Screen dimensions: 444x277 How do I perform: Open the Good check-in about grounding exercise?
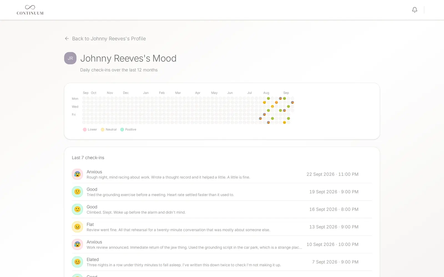click(x=222, y=192)
